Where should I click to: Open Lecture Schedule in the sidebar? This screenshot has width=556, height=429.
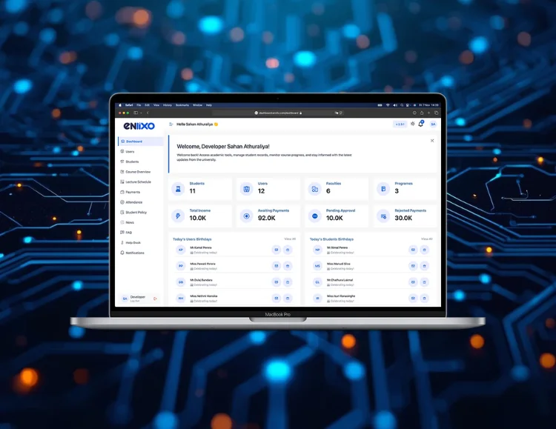(x=138, y=182)
